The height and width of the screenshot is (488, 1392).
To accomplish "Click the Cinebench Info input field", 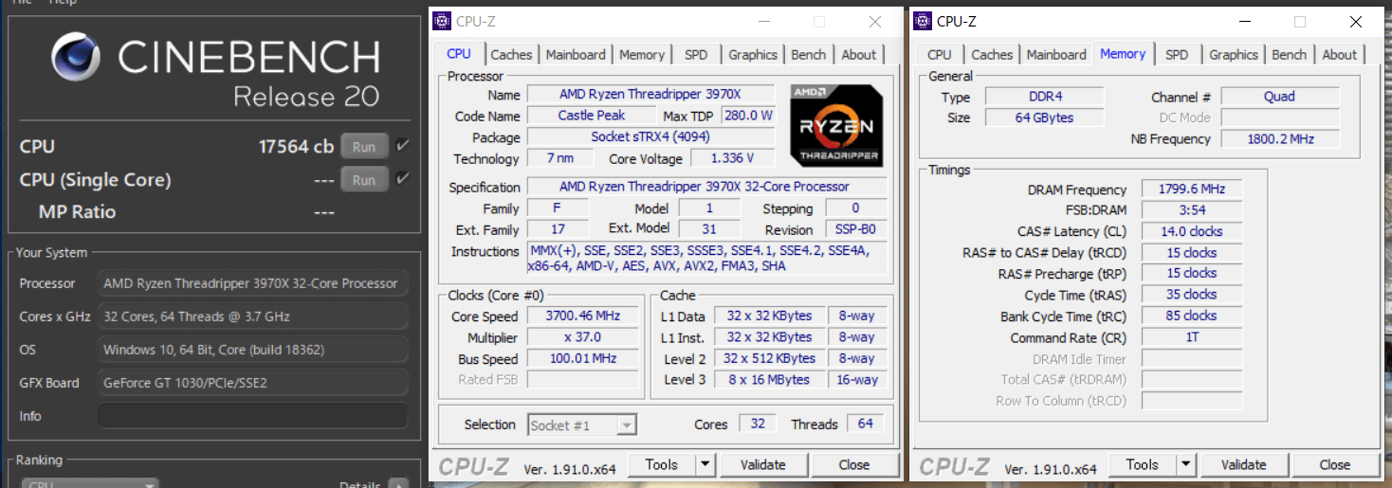I will [x=252, y=416].
